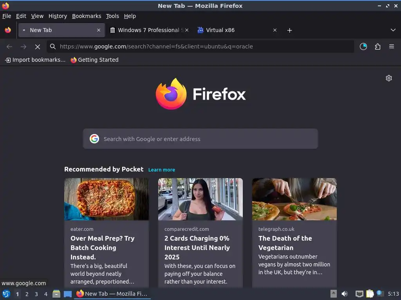Open 'Over Meal Prep? Try Batch Cooking' article
The image size is (401, 300).
click(x=103, y=247)
